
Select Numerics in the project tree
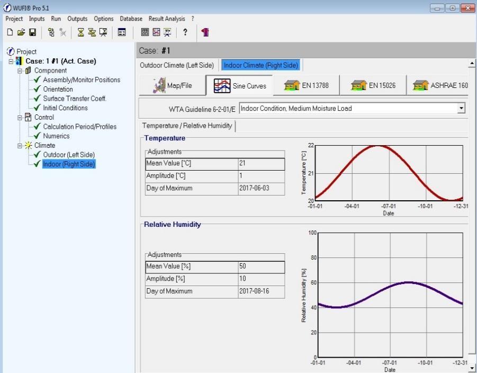point(56,136)
